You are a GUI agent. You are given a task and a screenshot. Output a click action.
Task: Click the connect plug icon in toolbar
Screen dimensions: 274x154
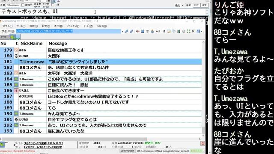click(126, 31)
